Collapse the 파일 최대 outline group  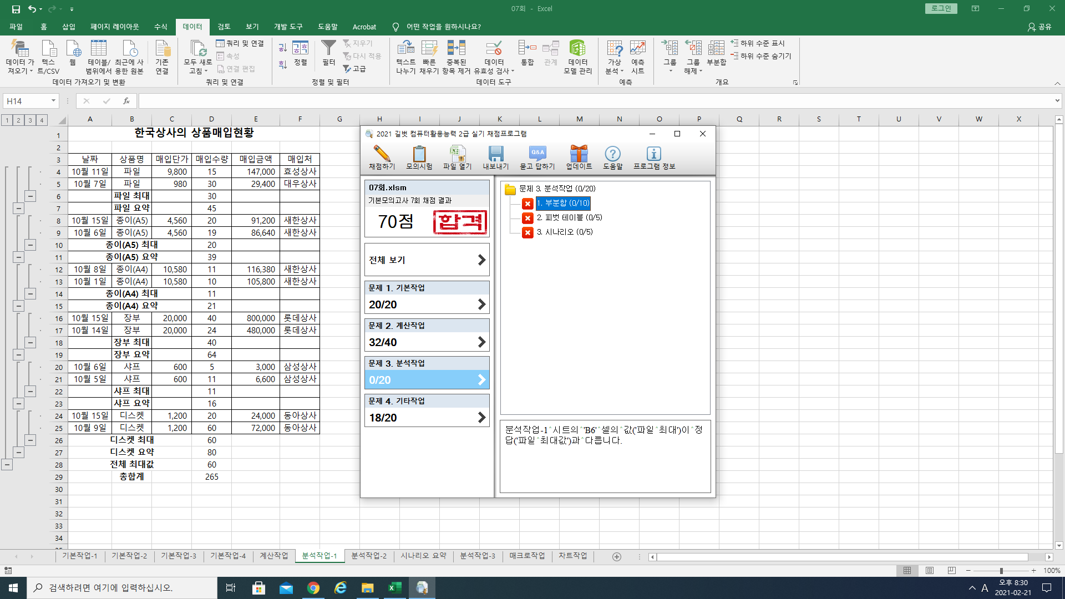[31, 196]
